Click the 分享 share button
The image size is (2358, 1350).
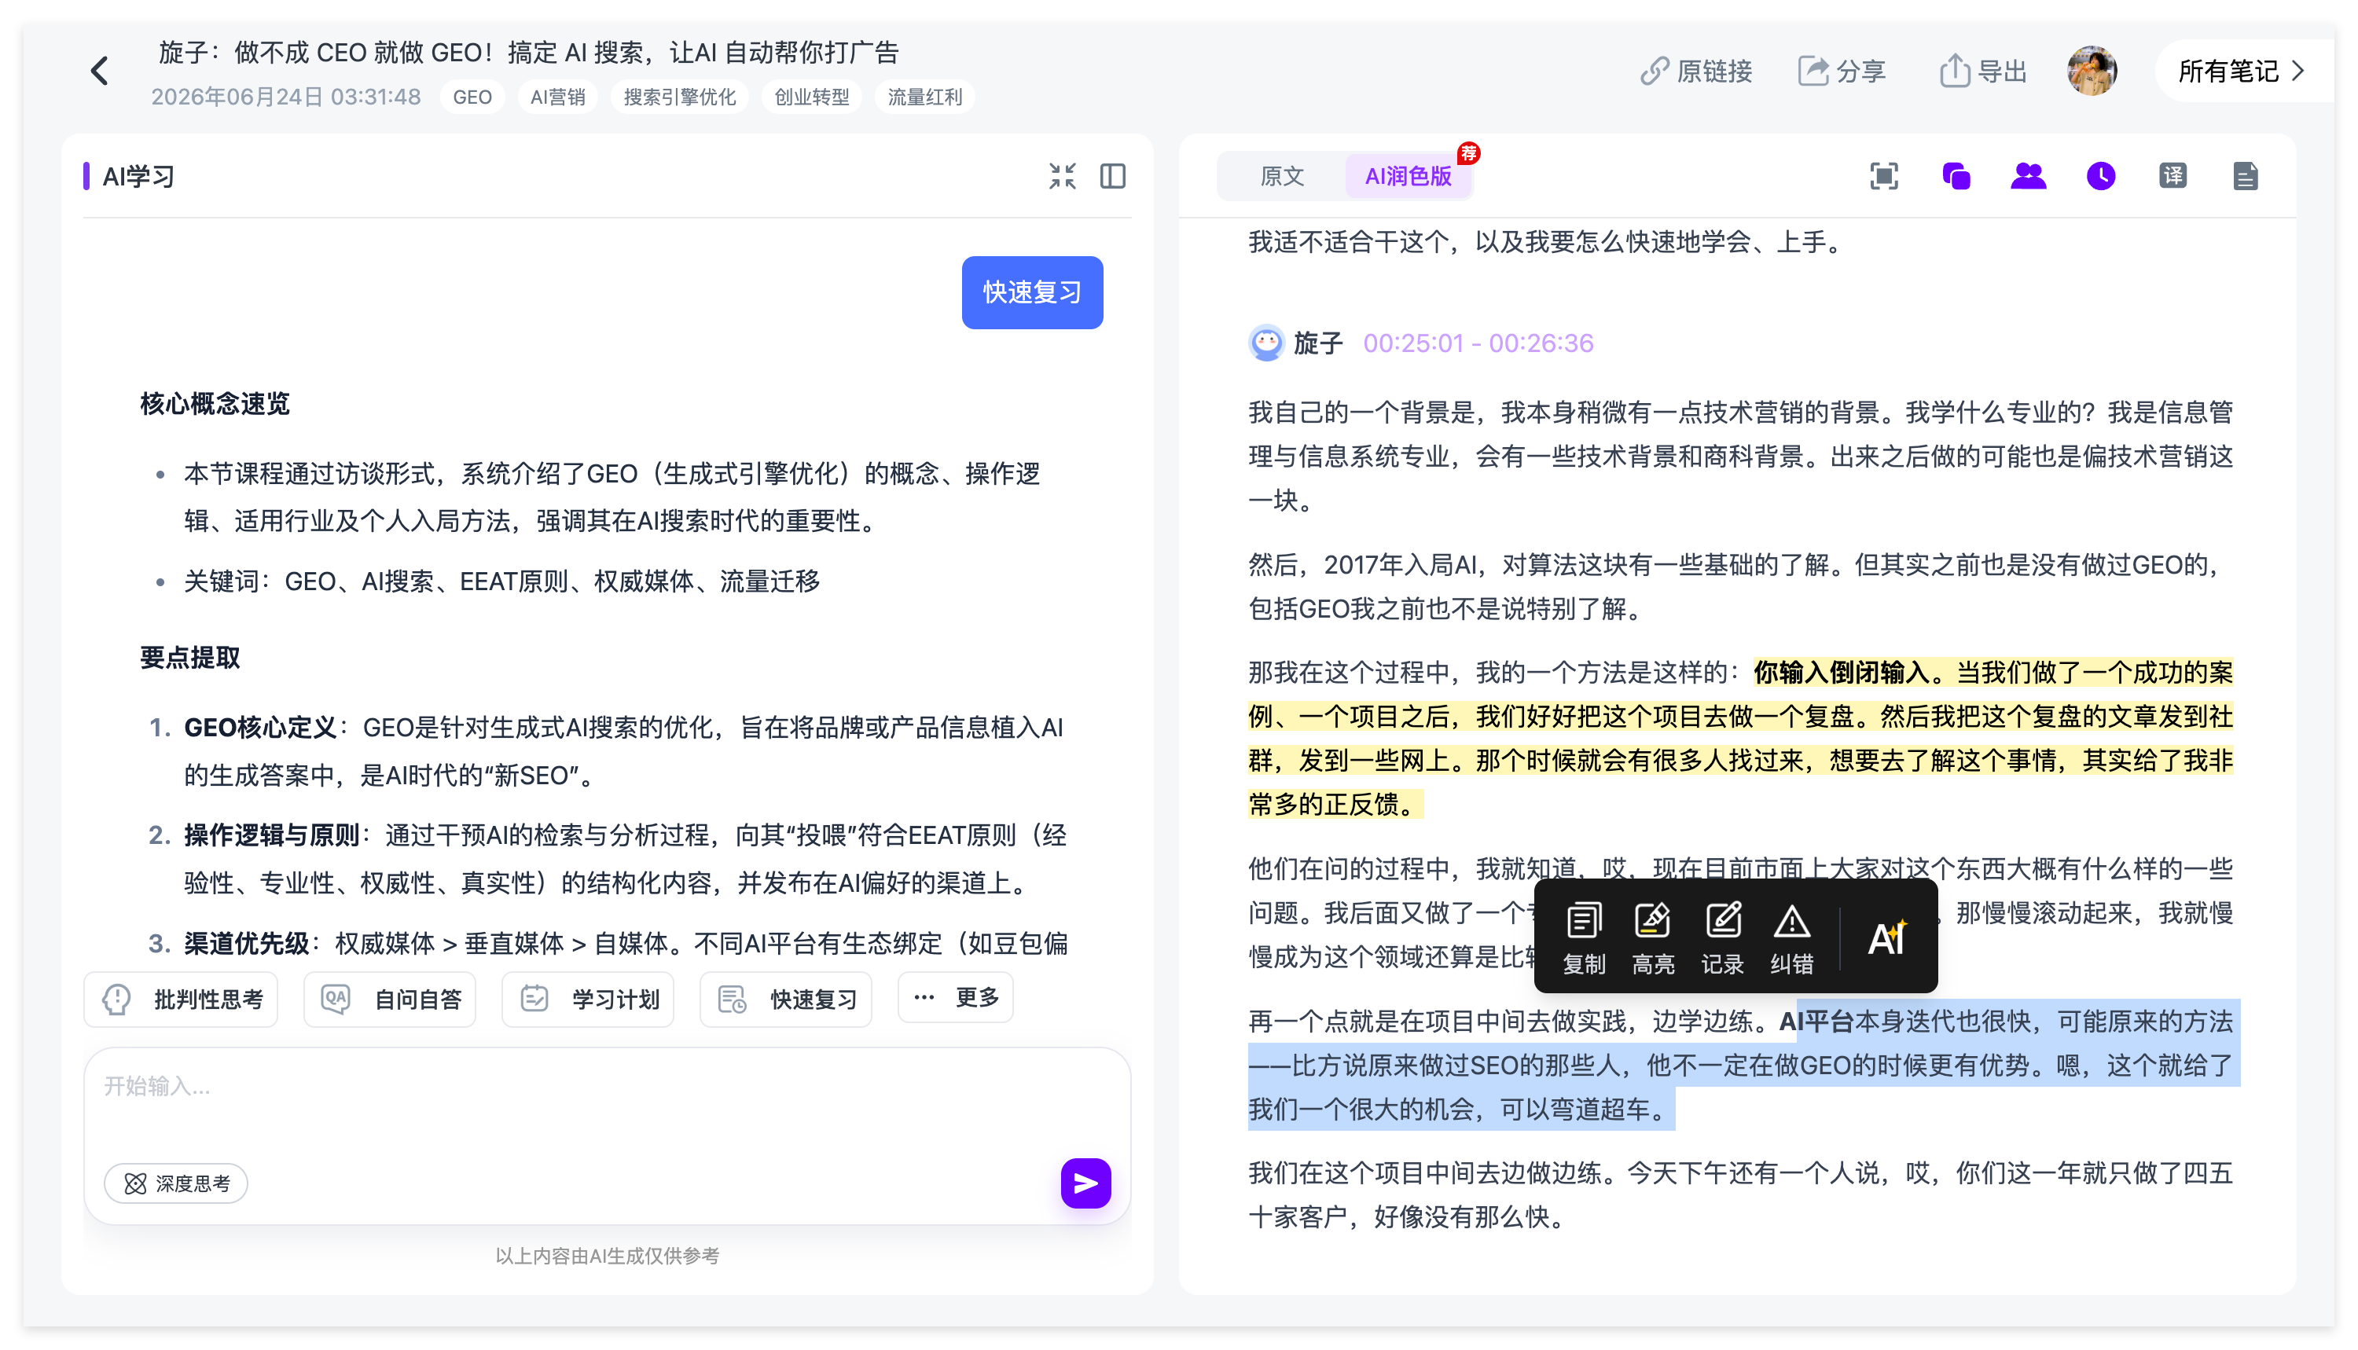[1842, 72]
